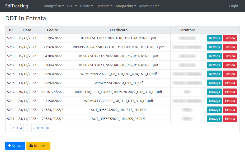Expand the DDT navigation dropdown

(x=72, y=6)
